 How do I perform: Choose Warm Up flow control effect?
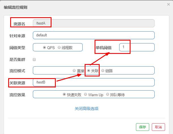point(86,95)
